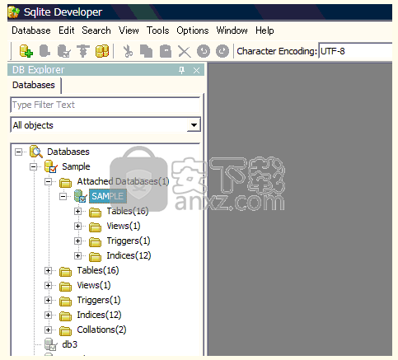The height and width of the screenshot is (360, 398).
Task: Open the All objects dropdown
Action: point(194,125)
